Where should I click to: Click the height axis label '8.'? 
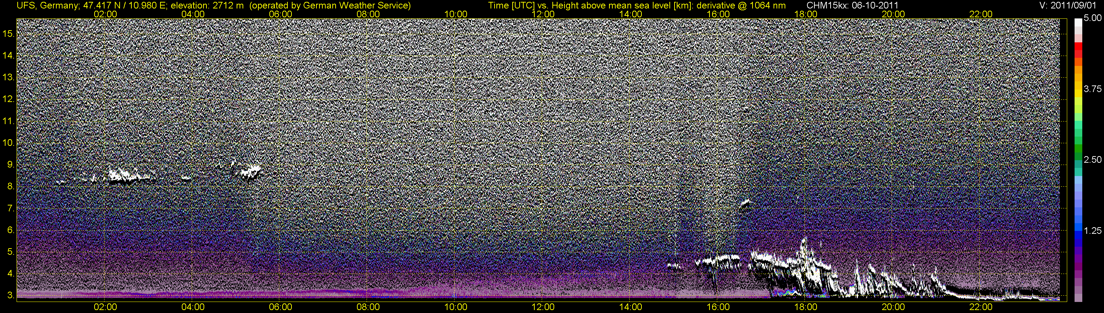click(x=11, y=187)
